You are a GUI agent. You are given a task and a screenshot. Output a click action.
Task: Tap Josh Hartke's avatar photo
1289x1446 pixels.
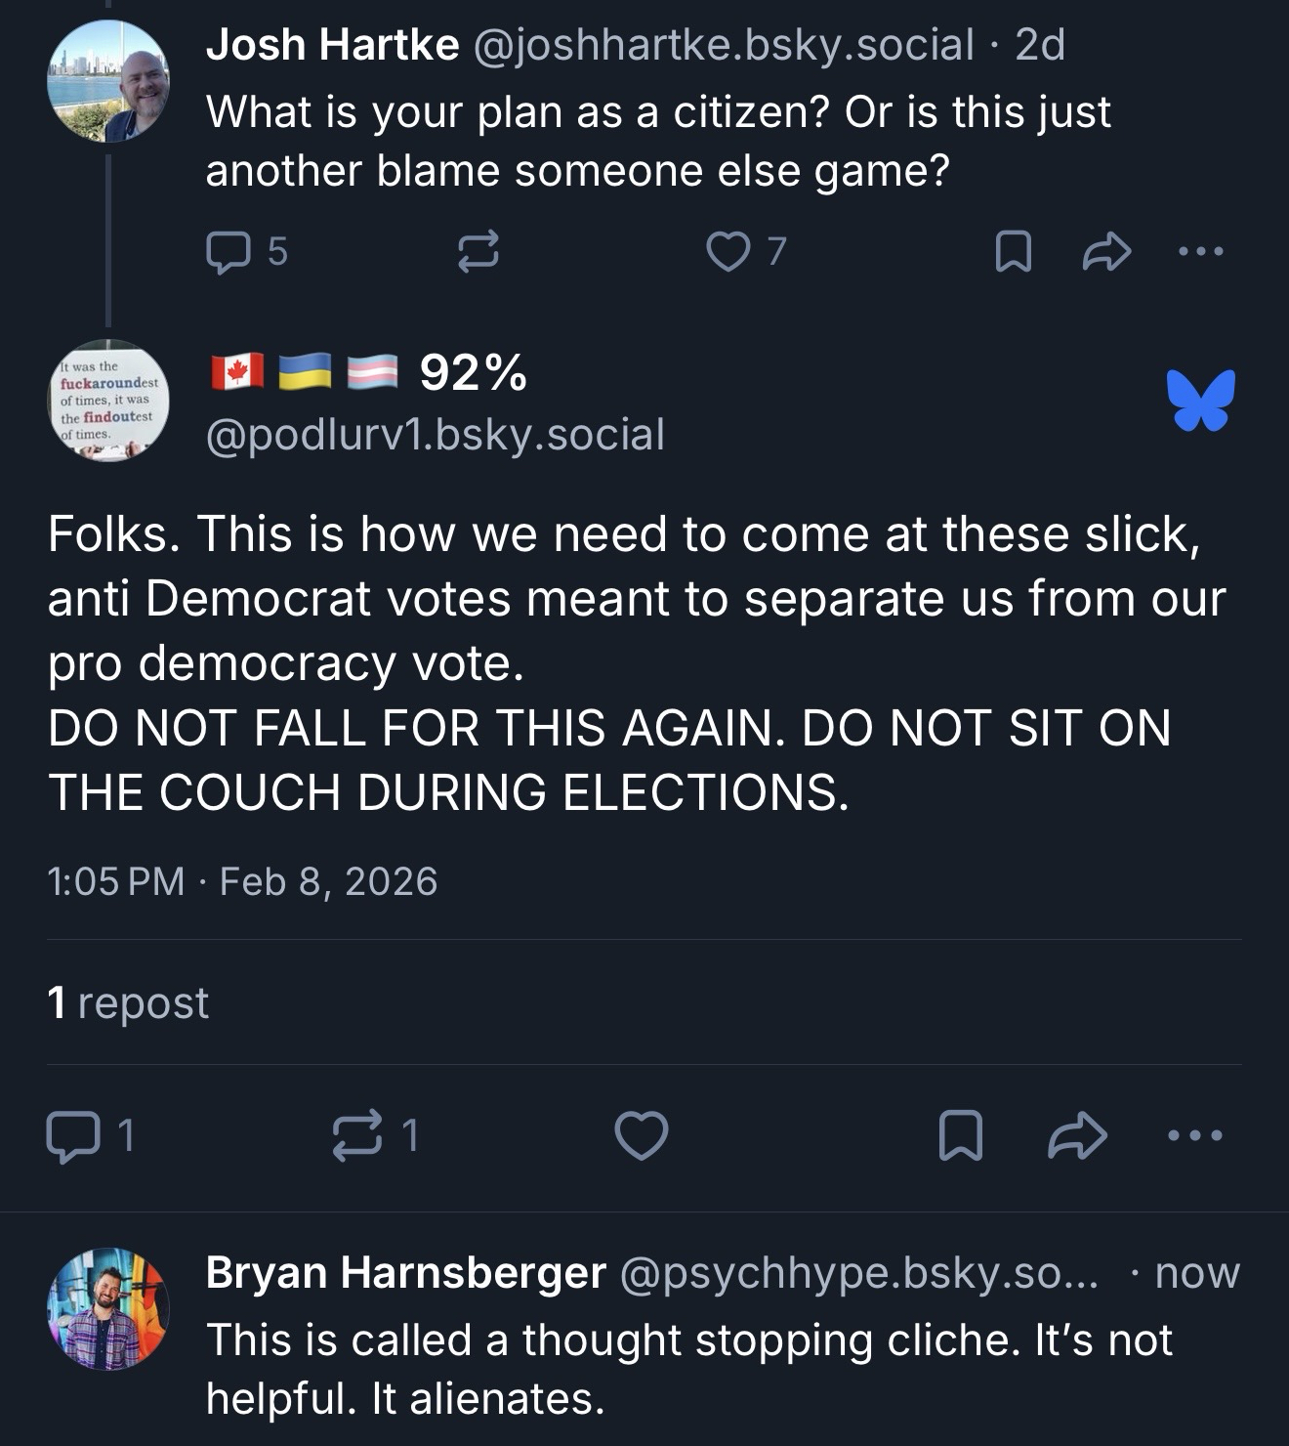pos(108,81)
